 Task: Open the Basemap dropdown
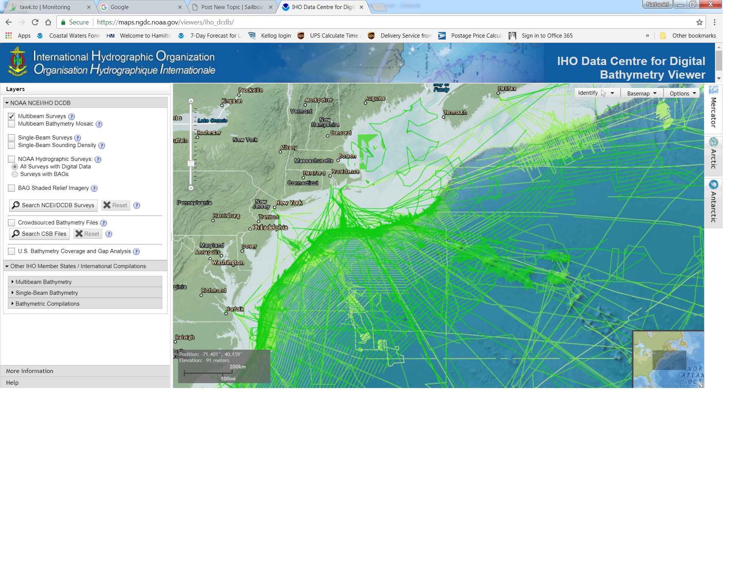[642, 93]
